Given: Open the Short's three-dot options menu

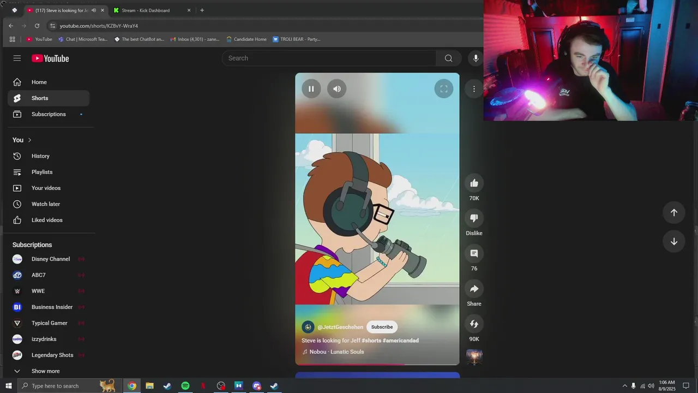Looking at the screenshot, I should click(474, 89).
